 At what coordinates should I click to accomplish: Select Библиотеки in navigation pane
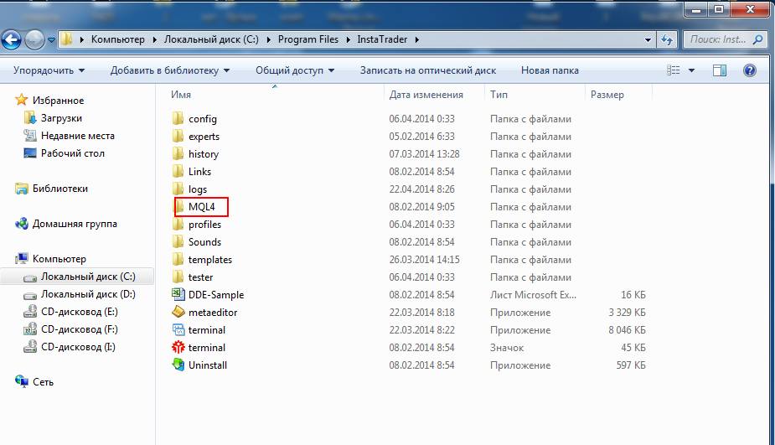pos(59,189)
